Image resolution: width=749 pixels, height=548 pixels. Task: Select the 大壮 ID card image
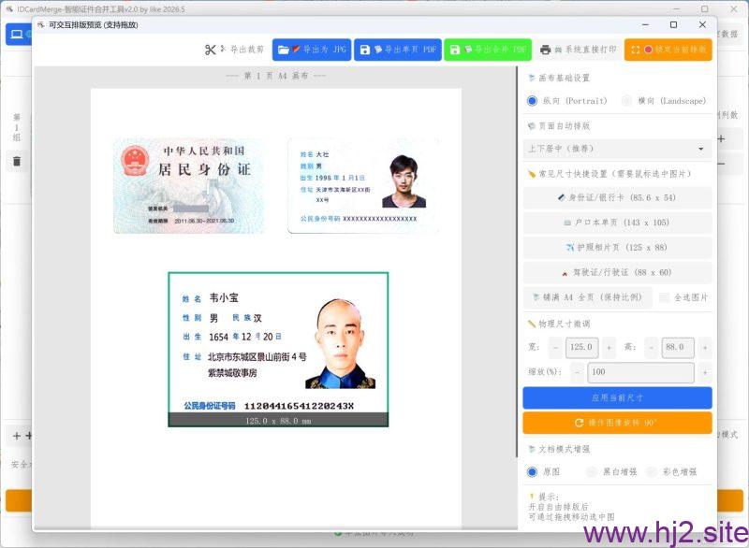pos(363,185)
